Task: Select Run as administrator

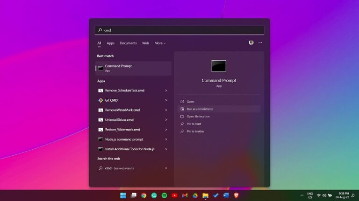Action: click(200, 109)
